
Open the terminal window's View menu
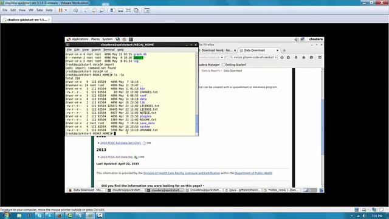tap(85, 50)
